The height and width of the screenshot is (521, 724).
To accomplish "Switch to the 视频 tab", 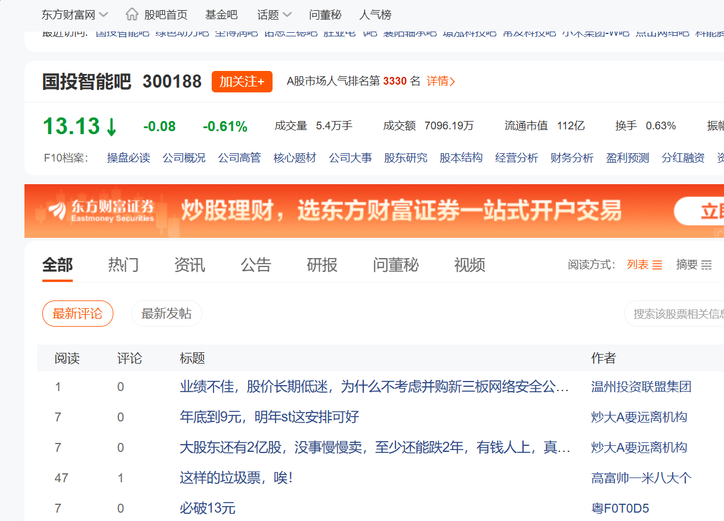I will pyautogui.click(x=469, y=265).
